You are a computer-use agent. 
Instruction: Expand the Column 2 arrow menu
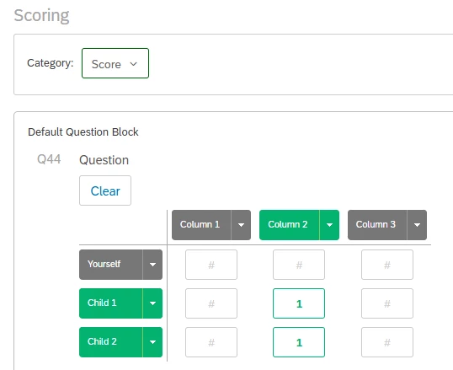[329, 225]
